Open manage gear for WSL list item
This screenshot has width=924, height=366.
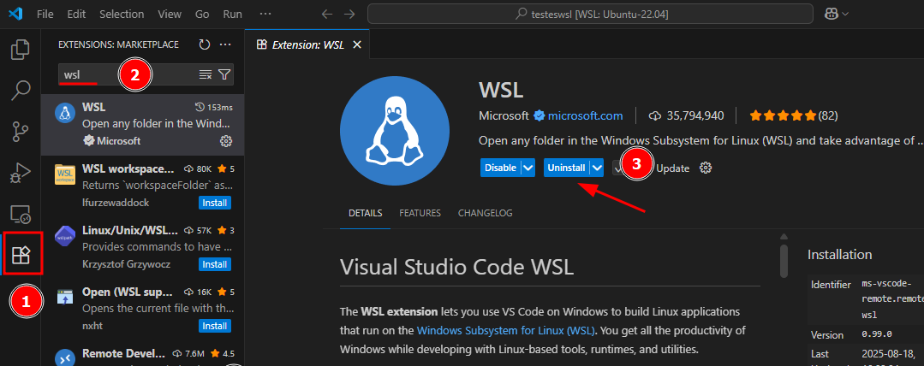pyautogui.click(x=225, y=140)
